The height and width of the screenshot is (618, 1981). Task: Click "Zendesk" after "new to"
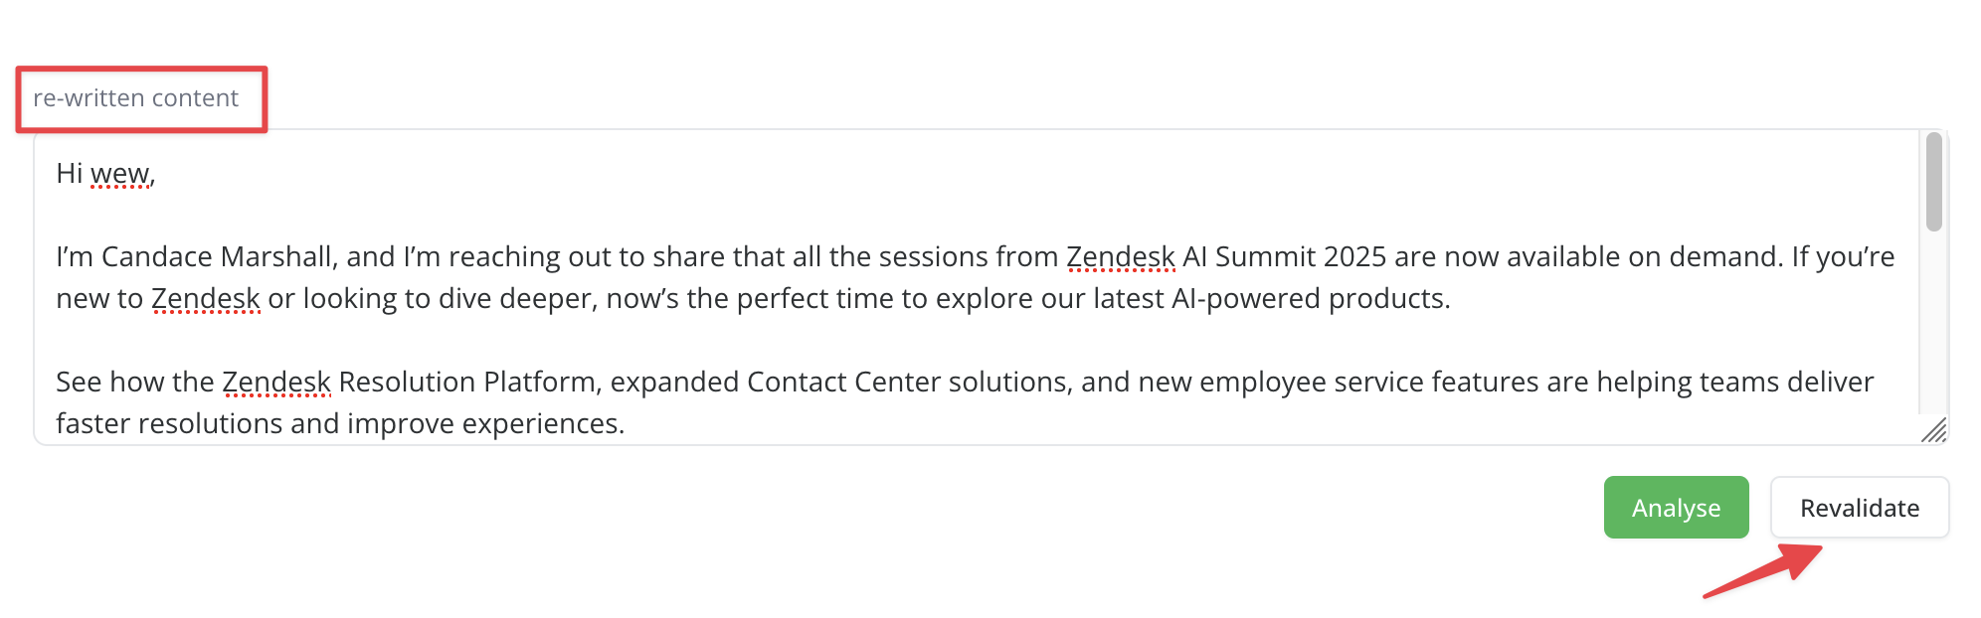[205, 299]
